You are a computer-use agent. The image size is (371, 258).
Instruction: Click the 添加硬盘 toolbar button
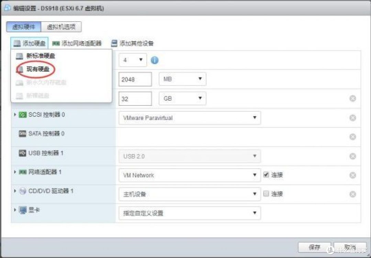[29, 43]
